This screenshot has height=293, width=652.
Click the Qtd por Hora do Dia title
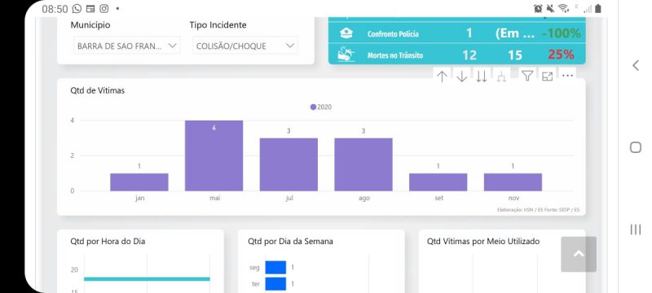(x=108, y=241)
